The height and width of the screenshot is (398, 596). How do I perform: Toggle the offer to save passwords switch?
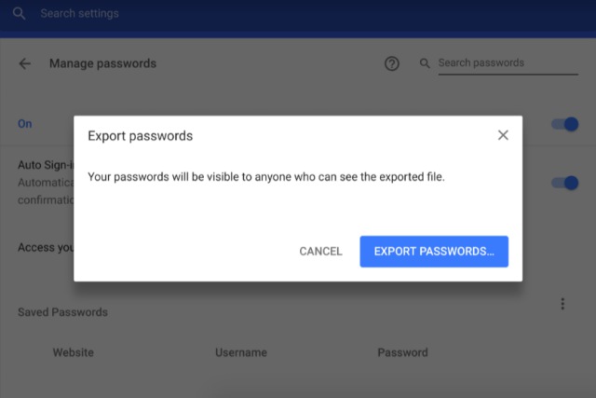point(565,124)
